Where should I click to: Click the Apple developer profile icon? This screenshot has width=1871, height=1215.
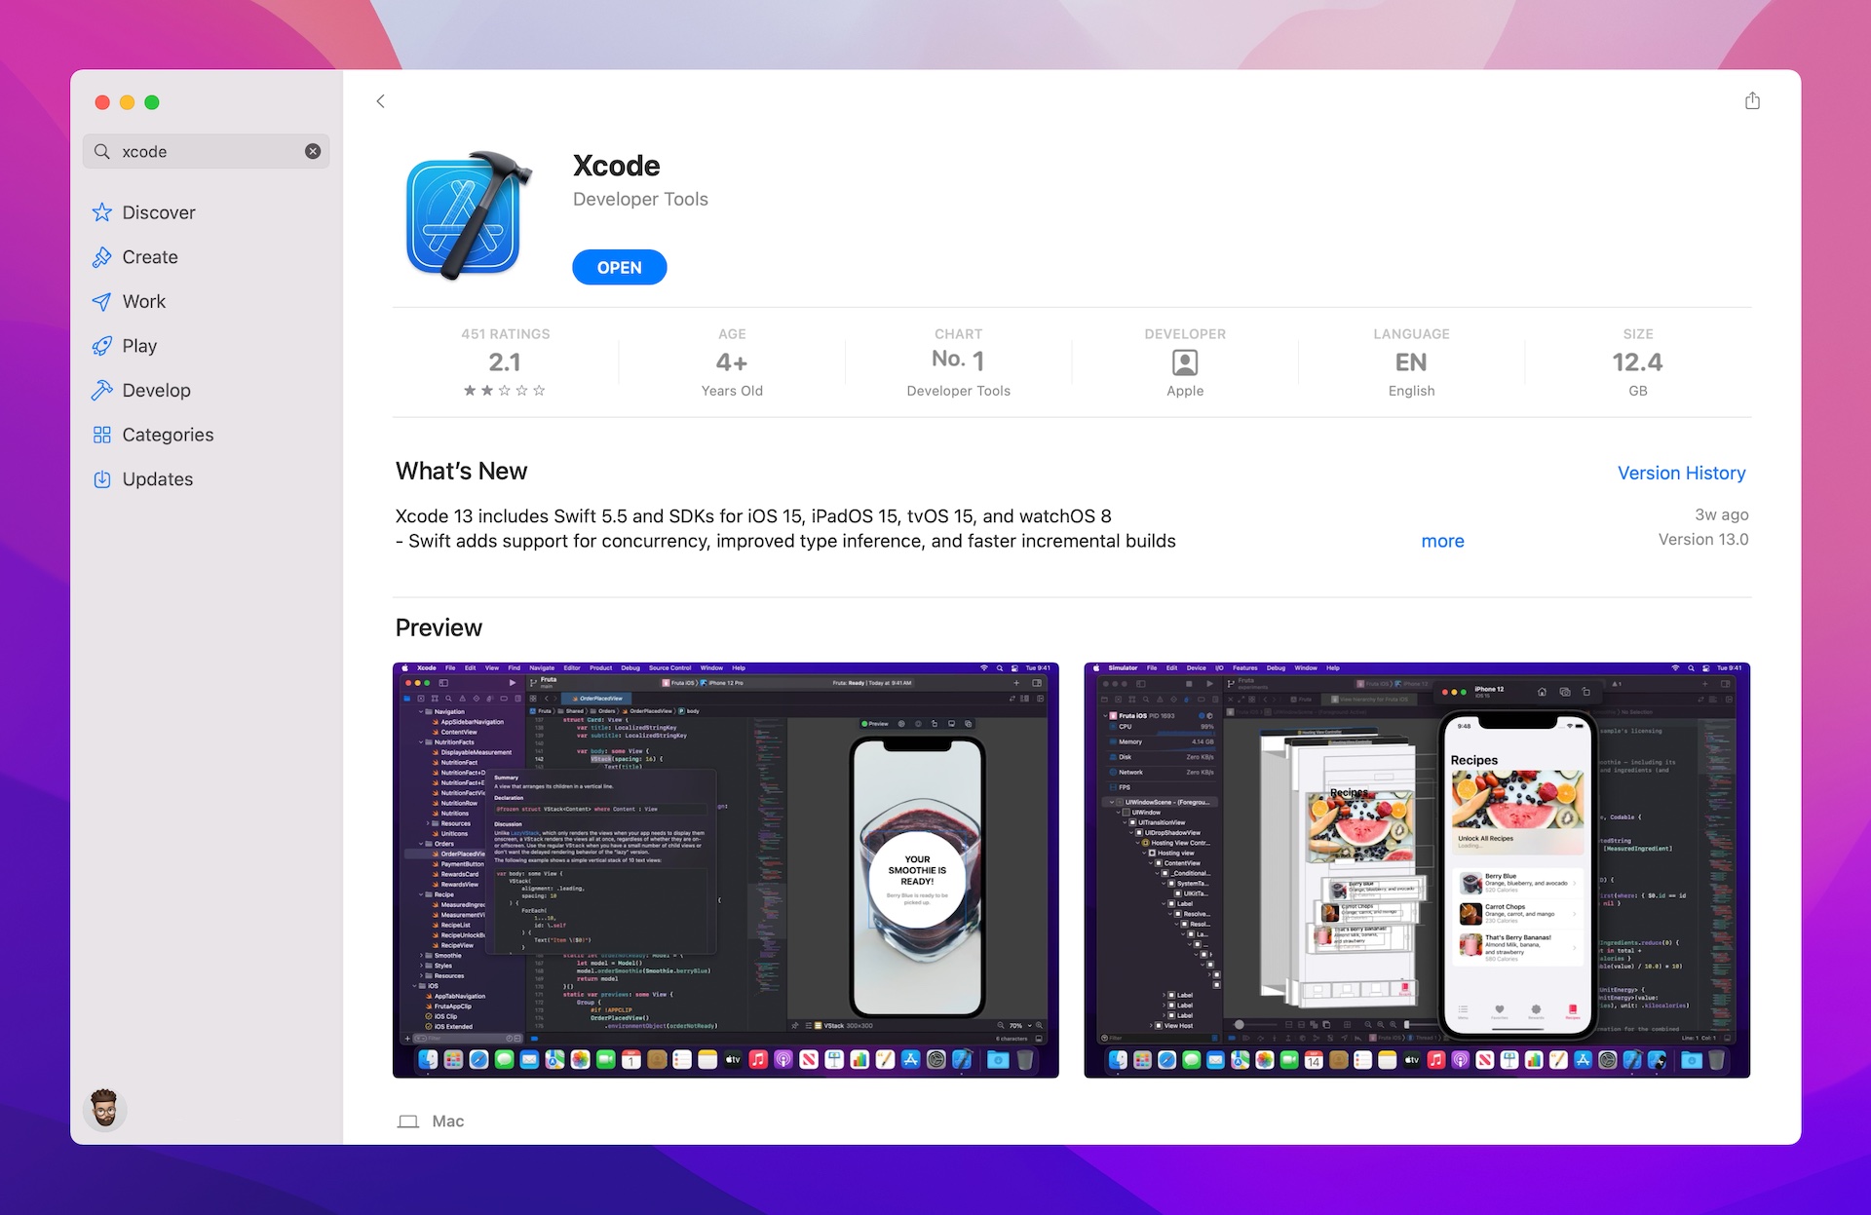1184,361
